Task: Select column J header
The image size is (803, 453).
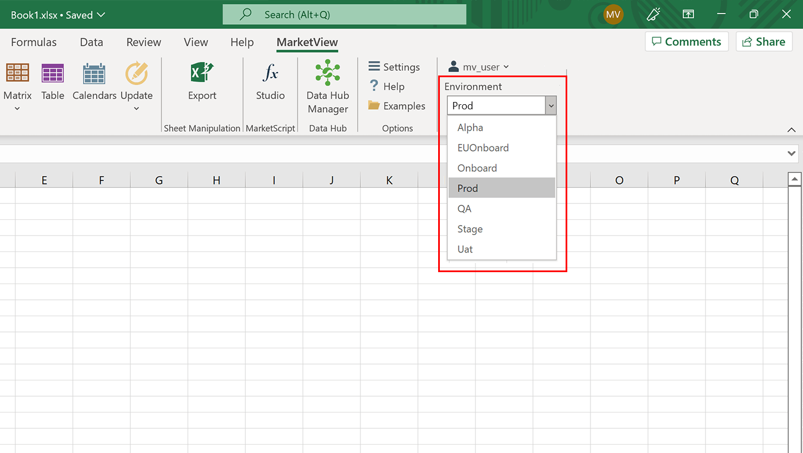Action: (x=332, y=180)
